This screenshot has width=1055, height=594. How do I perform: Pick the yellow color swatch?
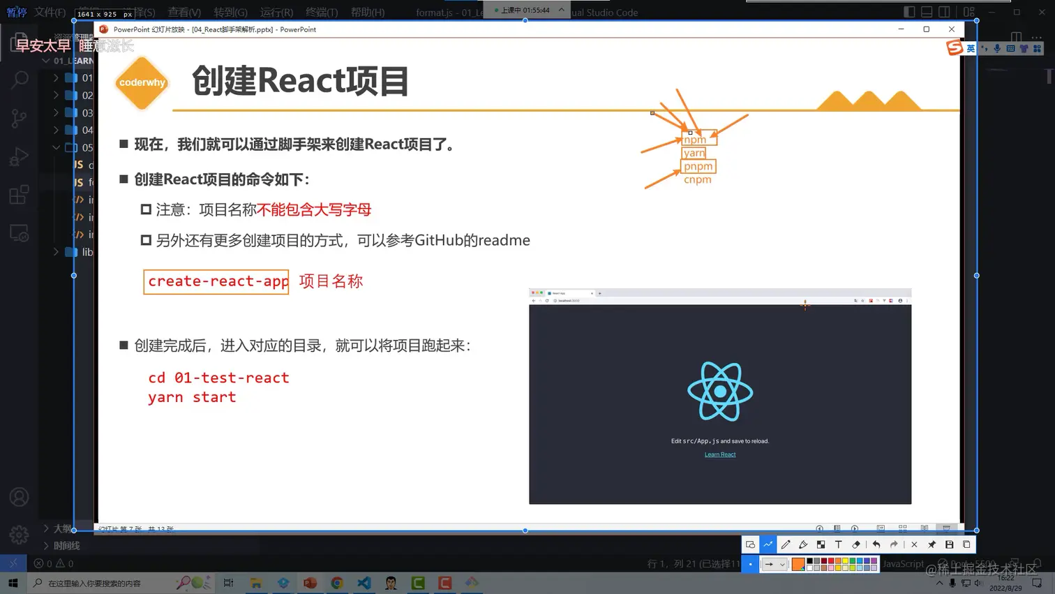[x=846, y=560]
